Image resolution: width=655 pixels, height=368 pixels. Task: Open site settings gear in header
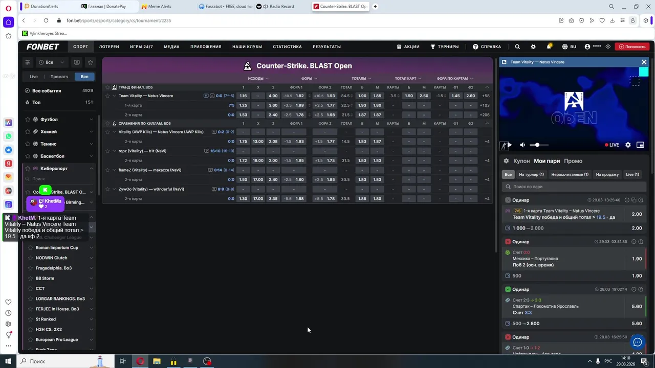pyautogui.click(x=533, y=47)
